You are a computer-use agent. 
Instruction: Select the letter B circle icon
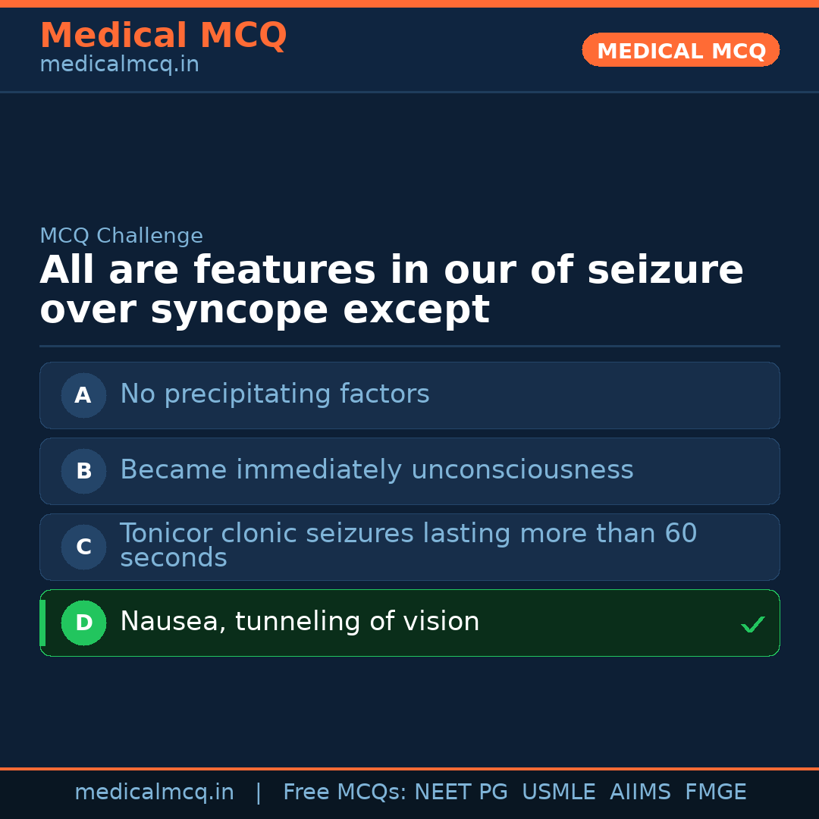point(83,471)
